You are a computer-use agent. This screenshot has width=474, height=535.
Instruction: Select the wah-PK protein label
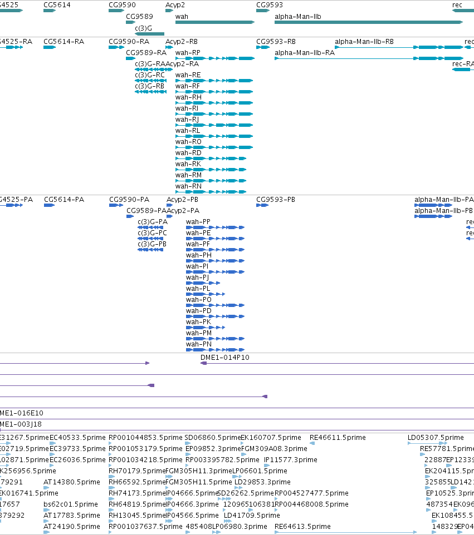pos(198,322)
